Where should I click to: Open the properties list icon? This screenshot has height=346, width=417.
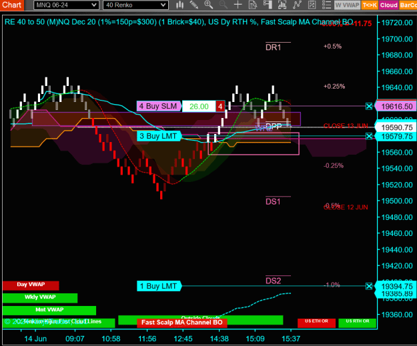(x=326, y=5)
